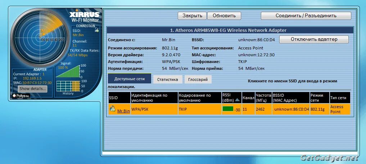Screen dimensions: 366x164
Task: Switch to the Статистика tab
Action: click(168, 79)
